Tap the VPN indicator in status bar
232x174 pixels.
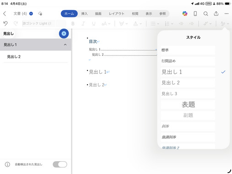pos(208,4)
